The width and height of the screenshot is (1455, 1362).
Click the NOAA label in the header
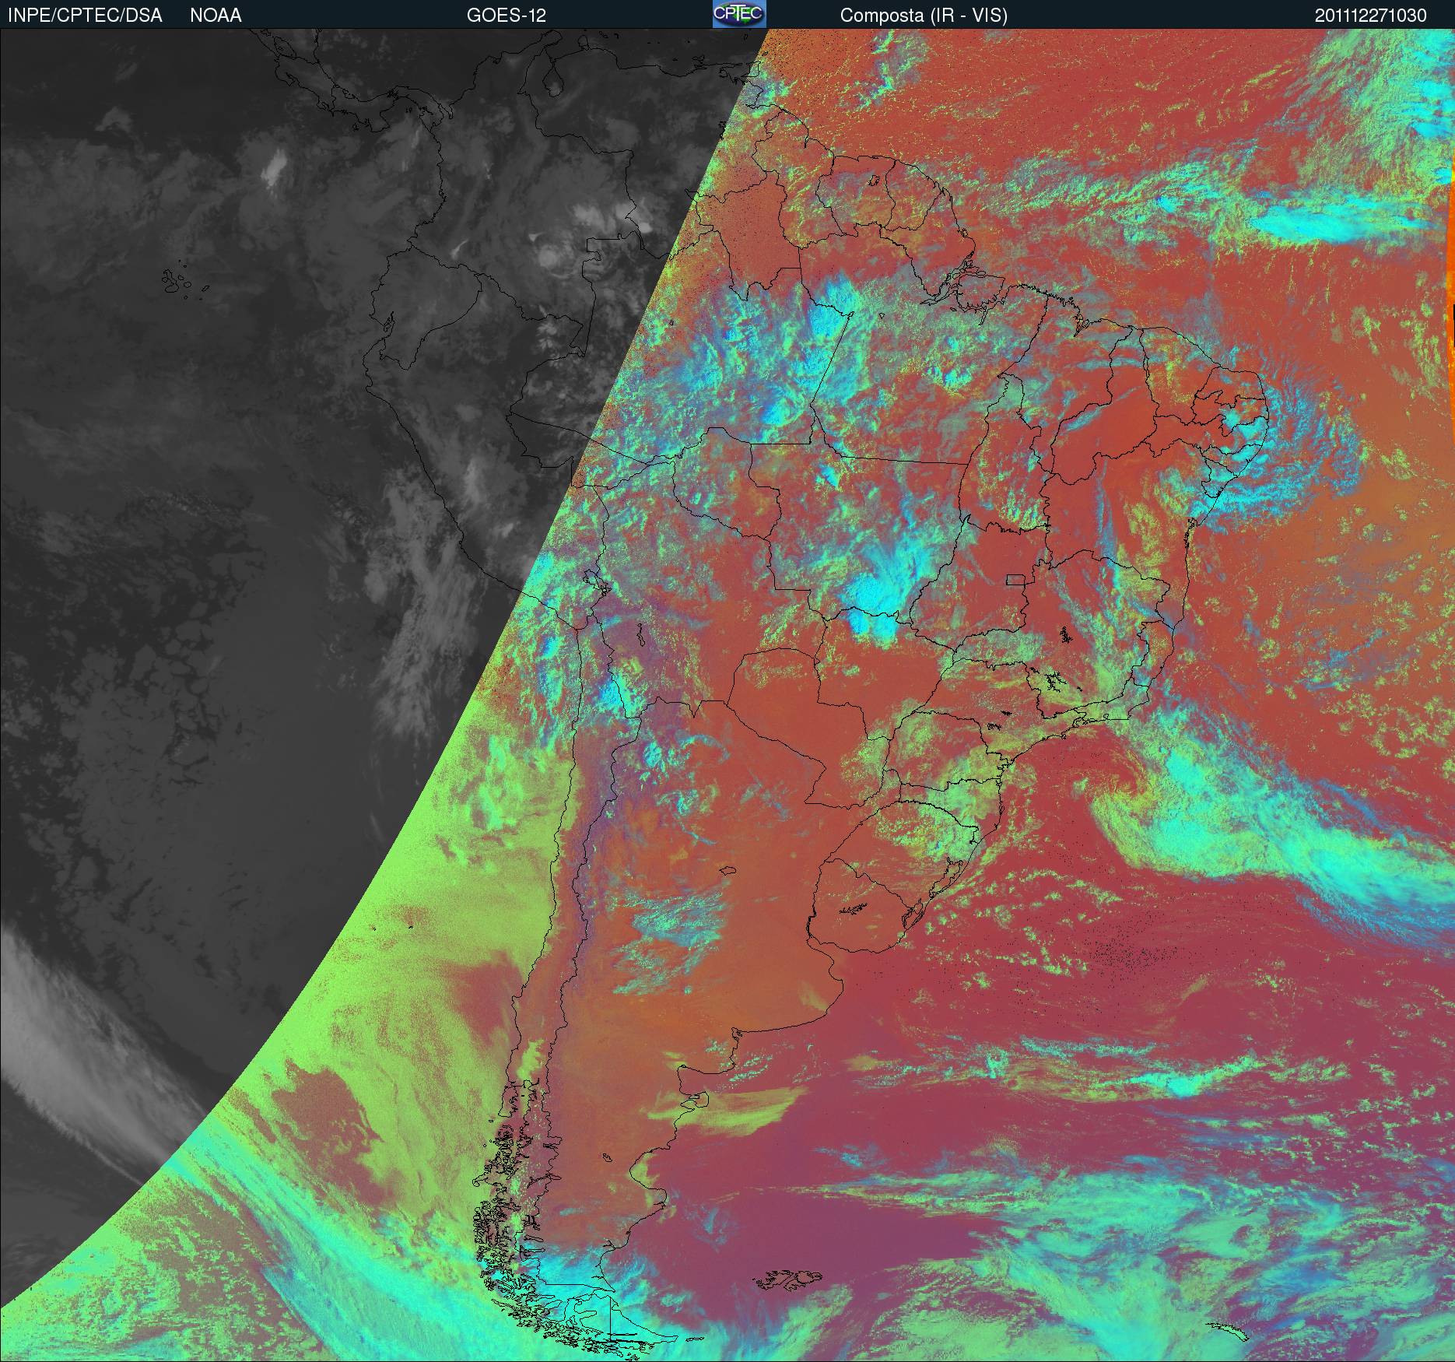[x=216, y=16]
